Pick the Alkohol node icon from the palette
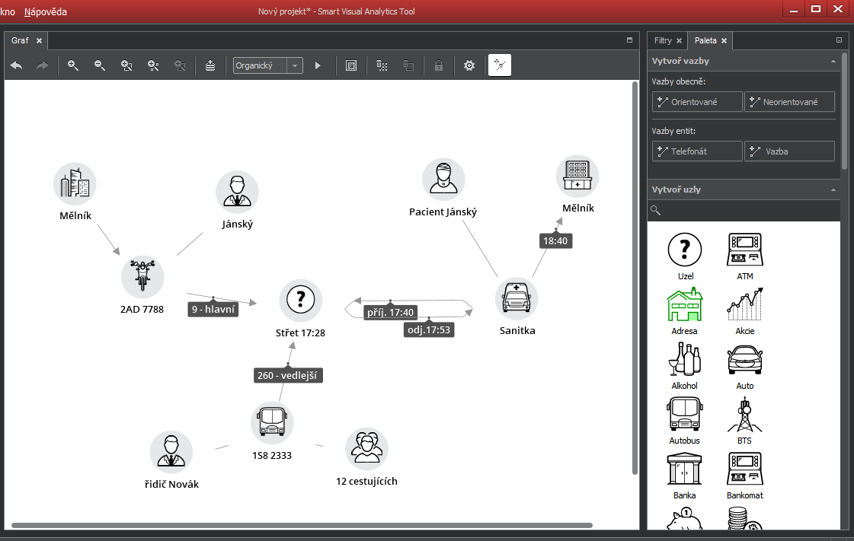854x541 pixels. (683, 360)
